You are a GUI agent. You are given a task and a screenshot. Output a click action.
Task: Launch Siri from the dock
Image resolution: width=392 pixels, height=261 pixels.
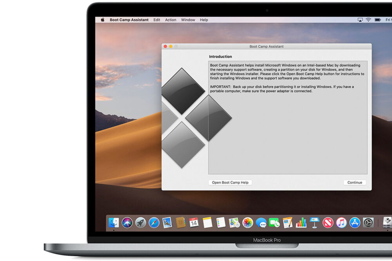click(127, 223)
